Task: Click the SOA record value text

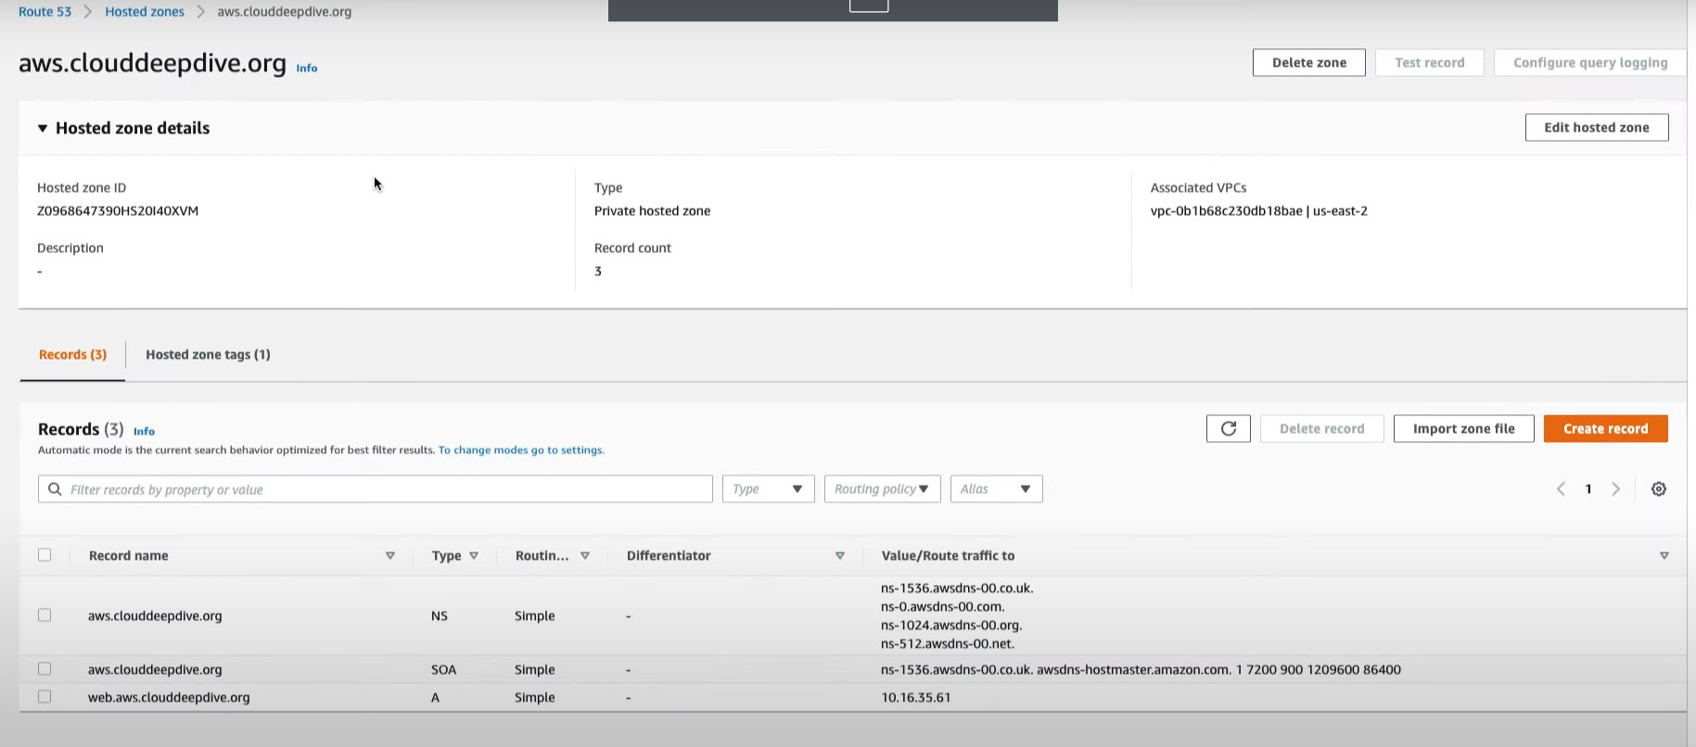Action: pyautogui.click(x=1141, y=670)
